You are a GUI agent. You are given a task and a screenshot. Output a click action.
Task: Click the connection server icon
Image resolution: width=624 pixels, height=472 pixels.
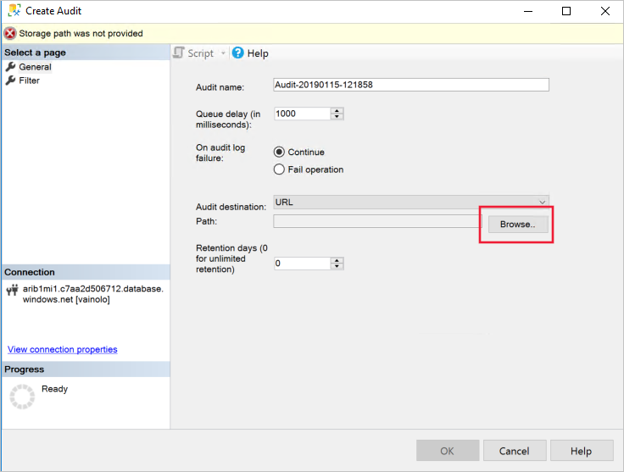(13, 290)
